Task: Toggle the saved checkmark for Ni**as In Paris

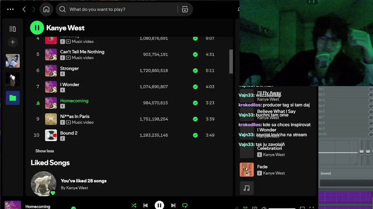Action: tap(195, 119)
